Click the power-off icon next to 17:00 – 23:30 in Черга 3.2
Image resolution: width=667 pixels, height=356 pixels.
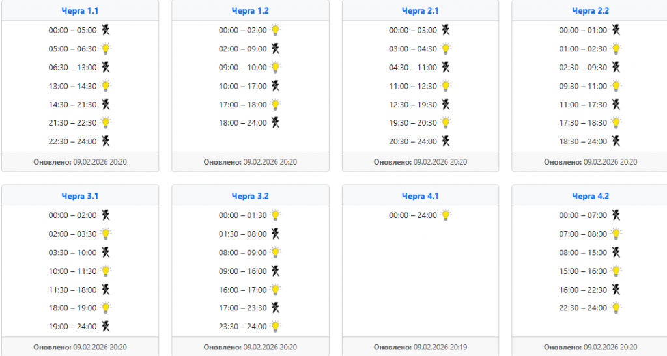[276, 308]
